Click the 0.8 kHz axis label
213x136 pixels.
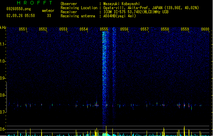(3, 95)
